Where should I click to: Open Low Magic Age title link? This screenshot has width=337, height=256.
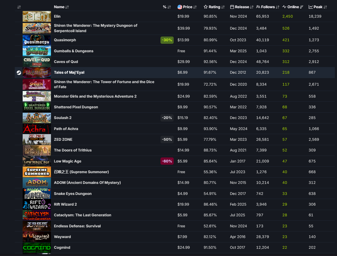pos(67,161)
